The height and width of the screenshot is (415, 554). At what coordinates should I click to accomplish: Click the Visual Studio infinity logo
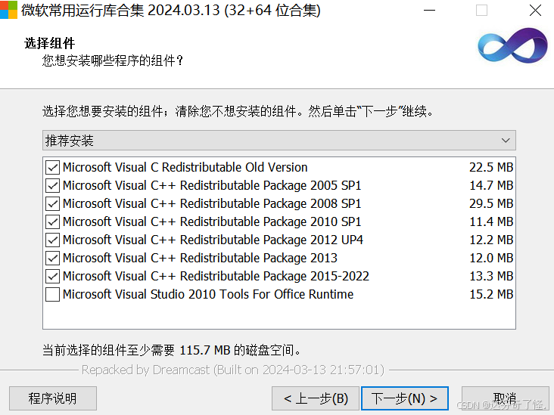click(x=512, y=45)
